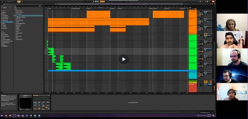
Task: Toggle Auto monitoring on second orange track
Action: click(x=200, y=22)
